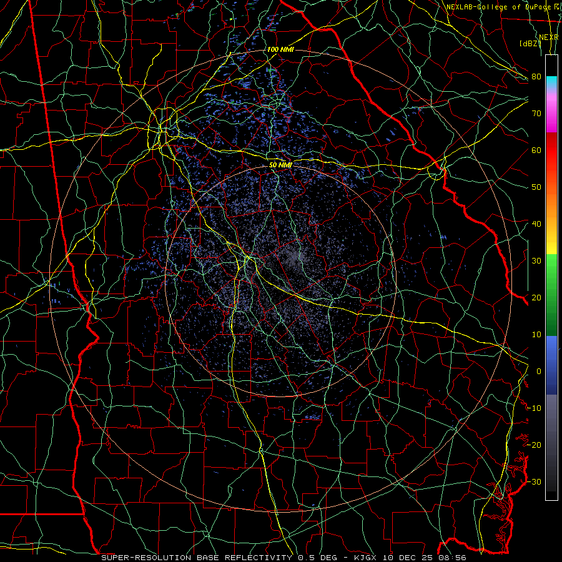Click the 30 value on the dBZ scale
The width and height of the screenshot is (562, 562).
pyautogui.click(x=536, y=260)
